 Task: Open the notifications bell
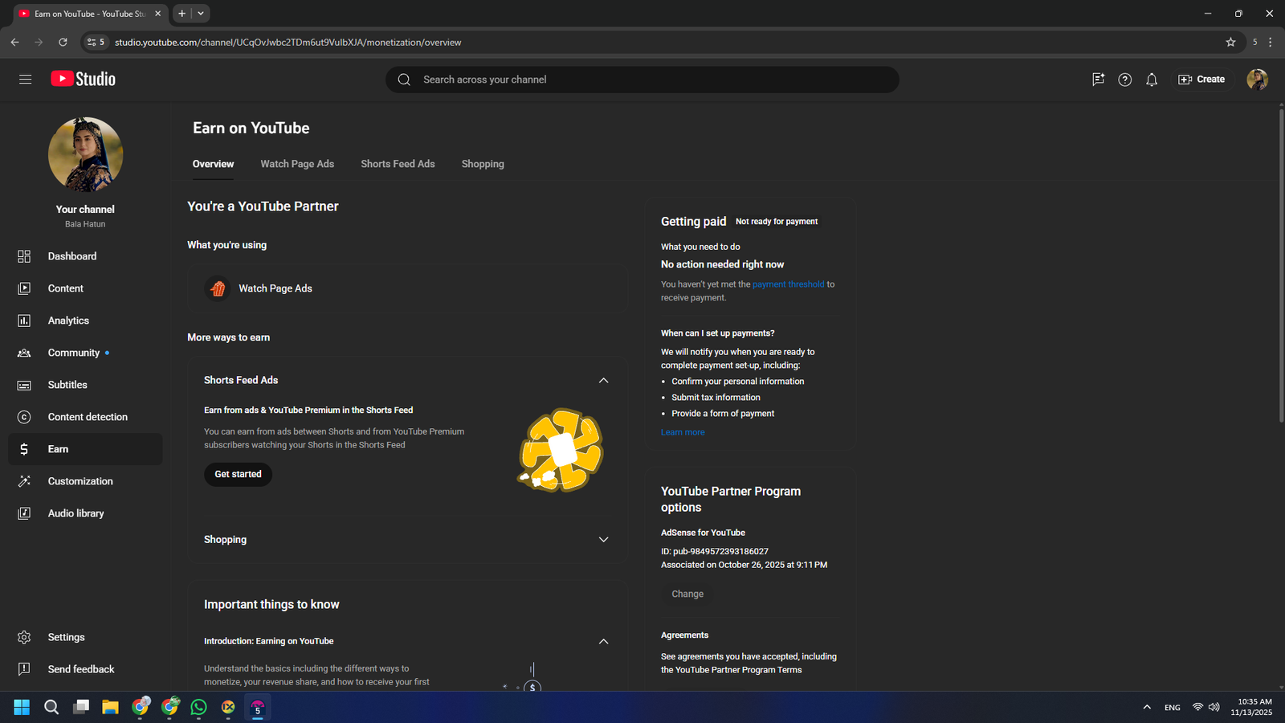click(1151, 80)
